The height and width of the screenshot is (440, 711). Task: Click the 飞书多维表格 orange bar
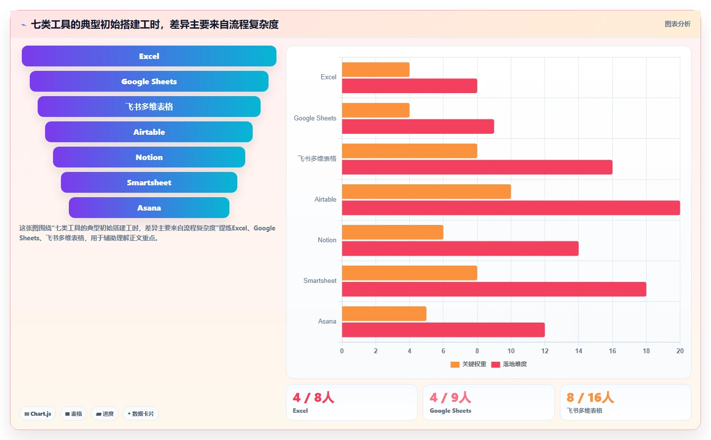[409, 151]
